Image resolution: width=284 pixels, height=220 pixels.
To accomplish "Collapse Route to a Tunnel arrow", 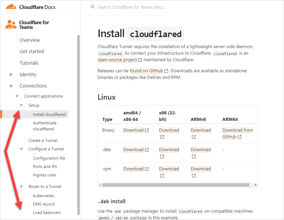I will pyautogui.click(x=21, y=187).
